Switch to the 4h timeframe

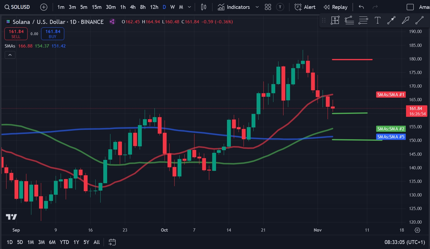click(x=133, y=7)
